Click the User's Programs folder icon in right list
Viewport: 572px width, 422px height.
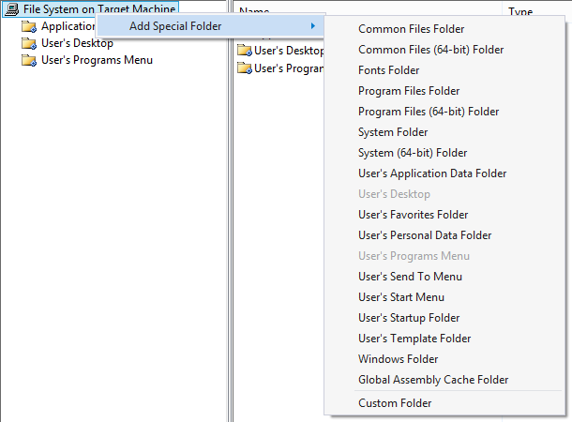pos(245,68)
